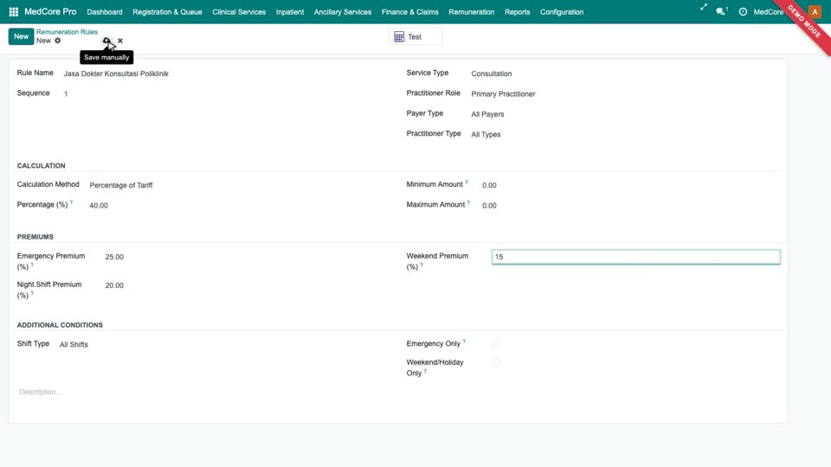Viewport: 831px width, 467px height.
Task: Click the Description text area
Action: [x=397, y=392]
